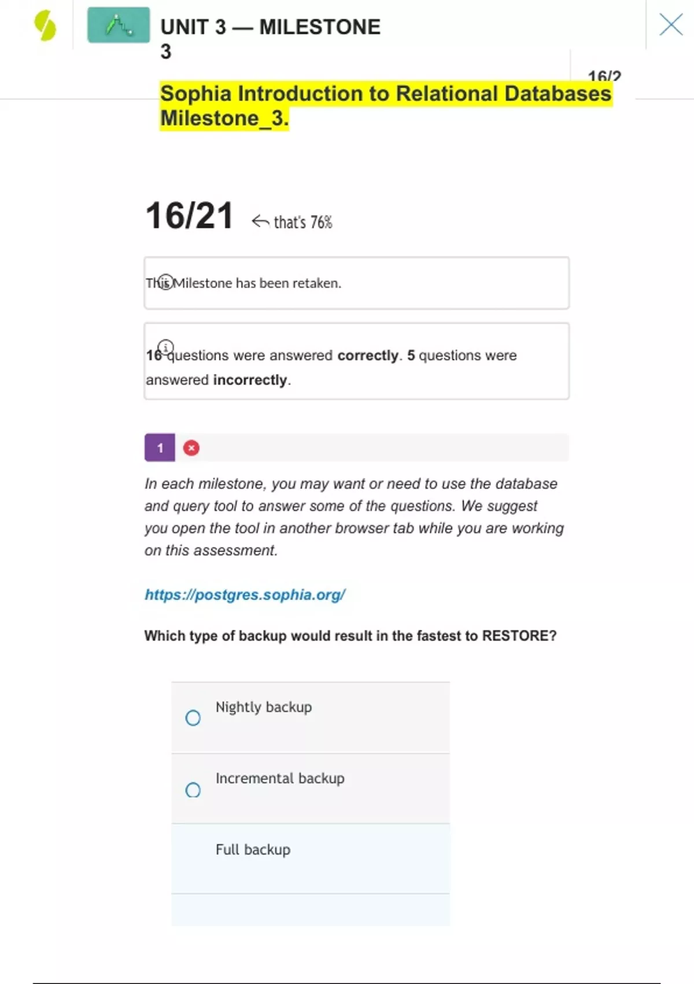Click the partial score counter in the header
The width and height of the screenshot is (694, 984).
pyautogui.click(x=604, y=76)
